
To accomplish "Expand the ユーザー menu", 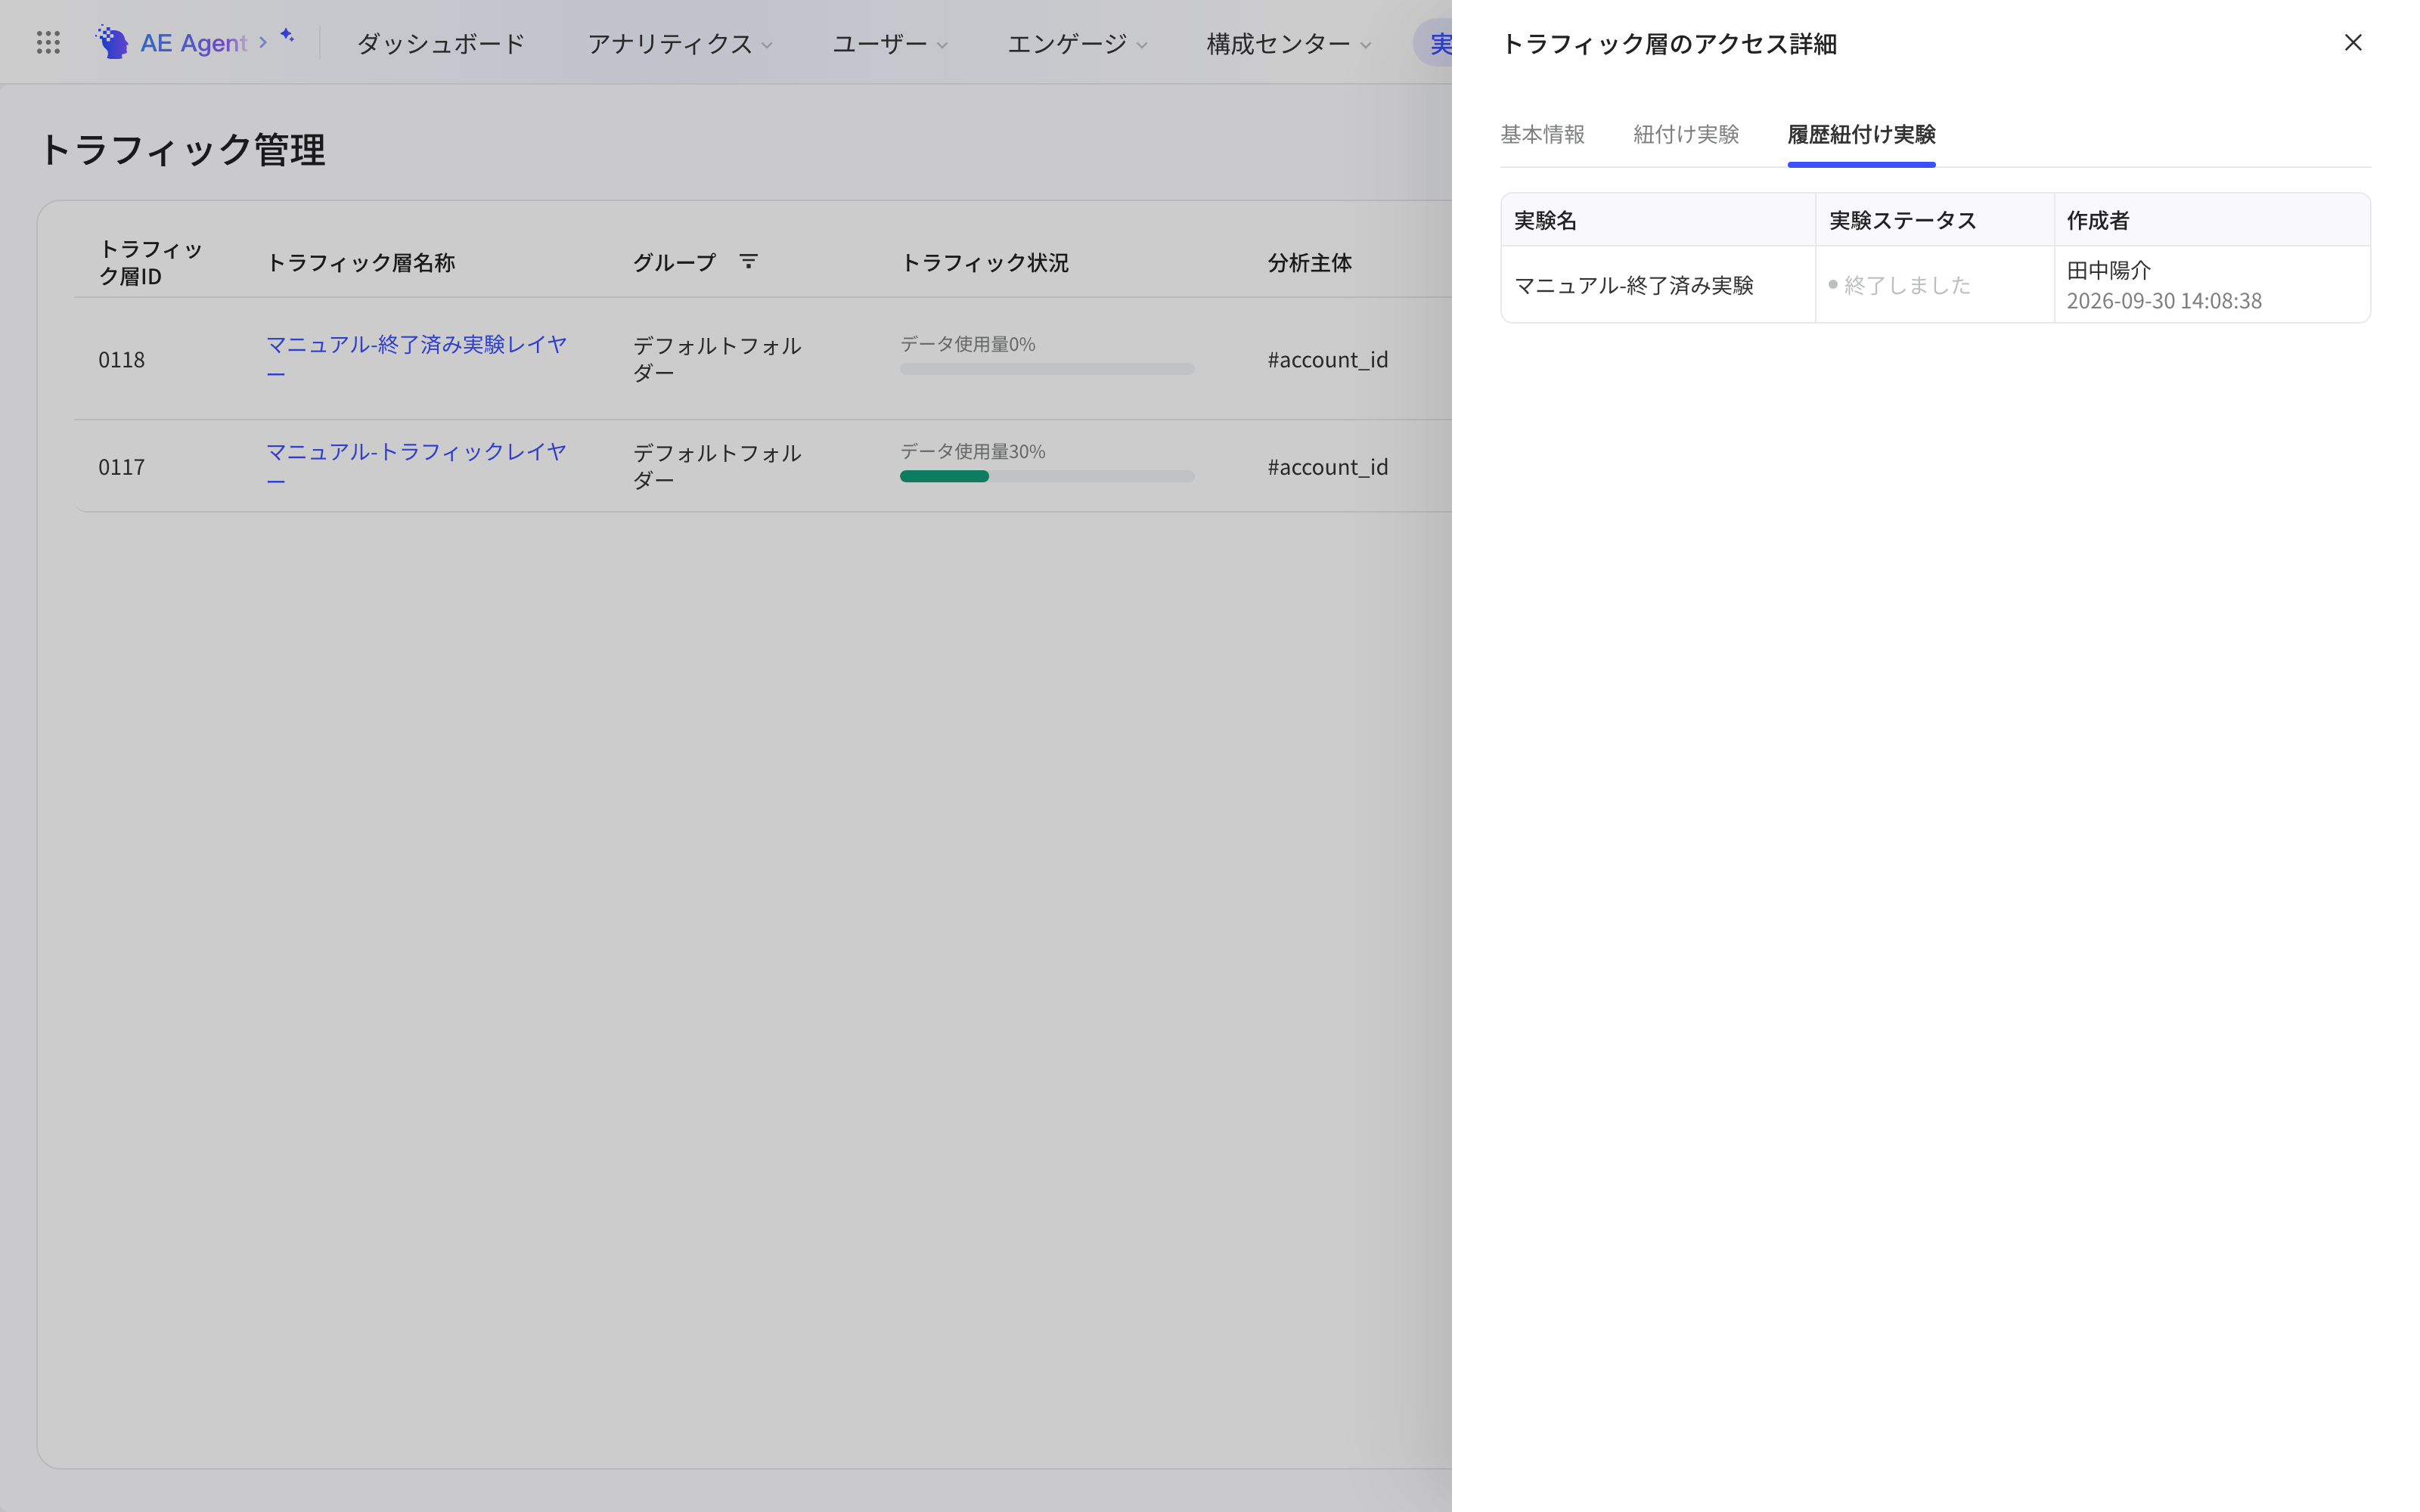I will tap(890, 43).
